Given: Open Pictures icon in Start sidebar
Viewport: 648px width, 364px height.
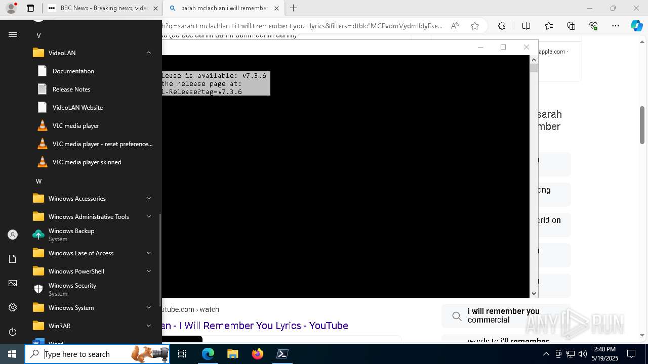Looking at the screenshot, I should (13, 283).
